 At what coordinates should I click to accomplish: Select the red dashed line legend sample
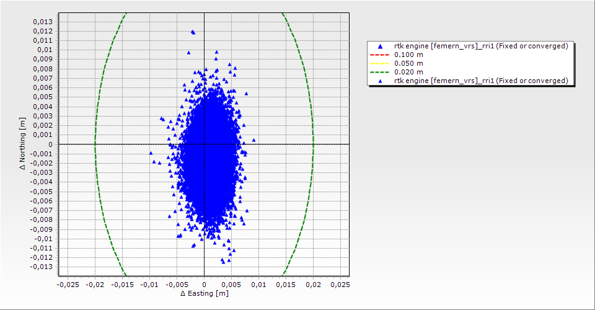(x=380, y=55)
